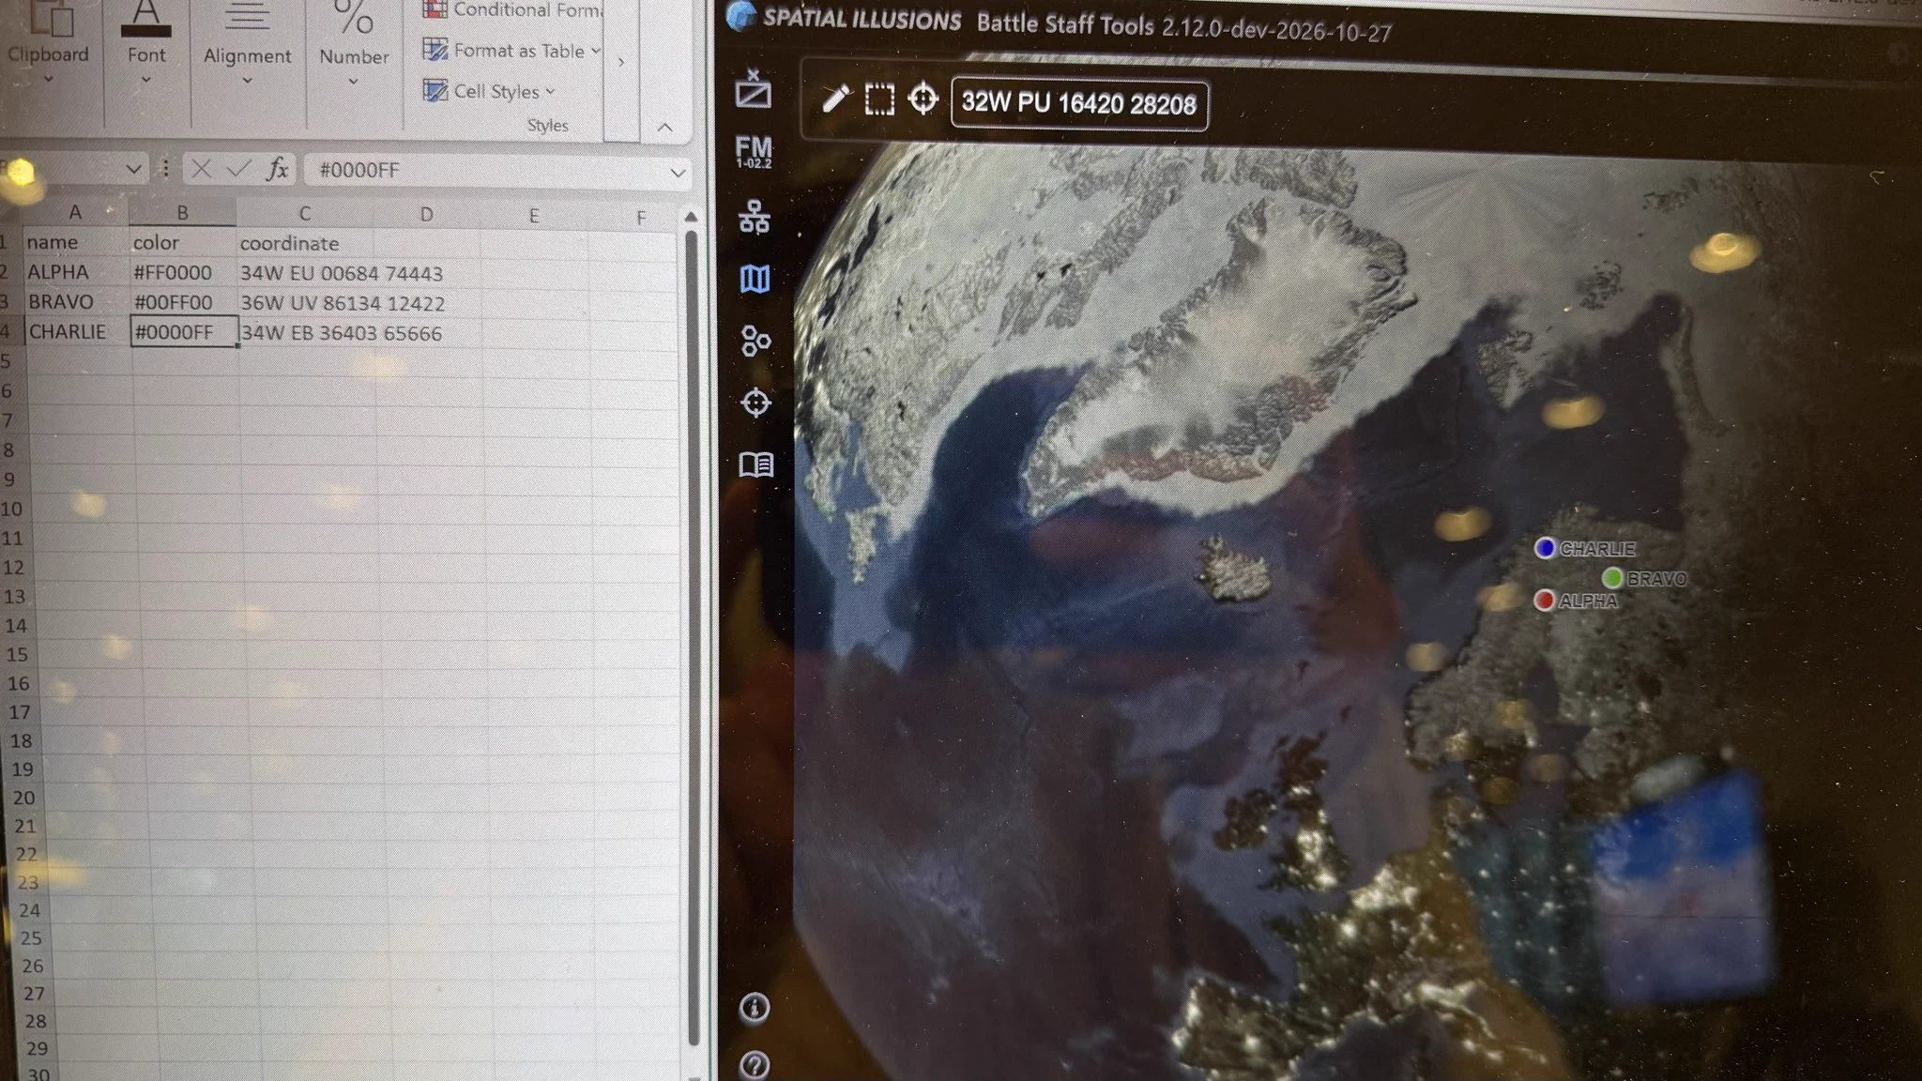This screenshot has width=1922, height=1081.
Task: Expand the Excel formula bar
Action: pos(678,172)
